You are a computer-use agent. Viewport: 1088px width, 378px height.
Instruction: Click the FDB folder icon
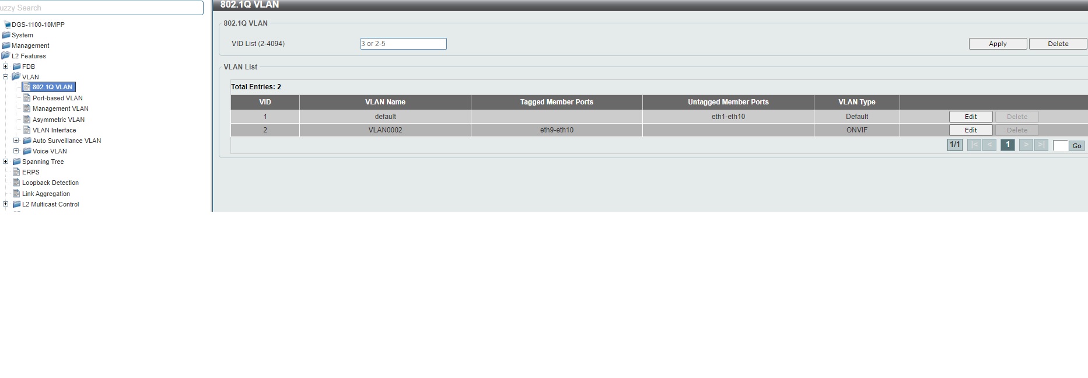(17, 66)
